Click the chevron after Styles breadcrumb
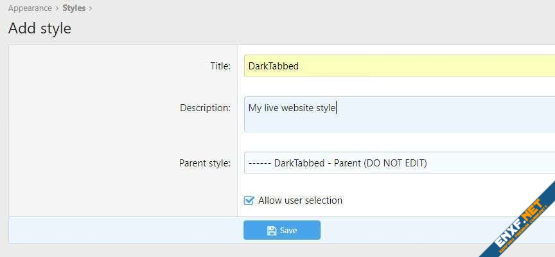 pos(91,8)
